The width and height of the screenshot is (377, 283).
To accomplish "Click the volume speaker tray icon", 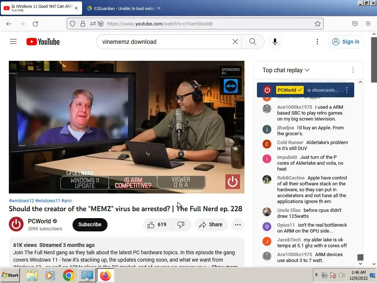I will 342,275.
